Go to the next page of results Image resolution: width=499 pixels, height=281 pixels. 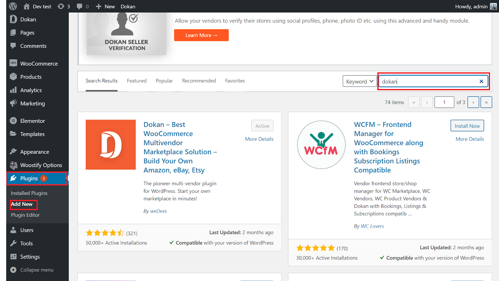click(x=473, y=102)
